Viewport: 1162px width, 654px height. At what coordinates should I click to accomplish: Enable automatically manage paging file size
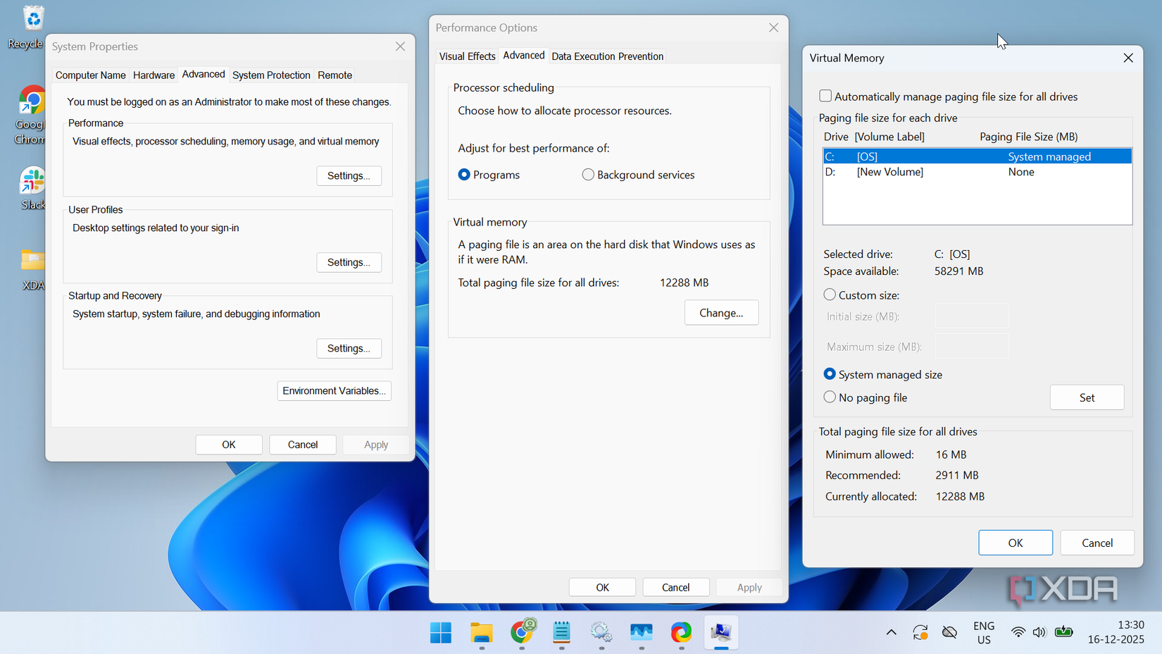click(824, 97)
